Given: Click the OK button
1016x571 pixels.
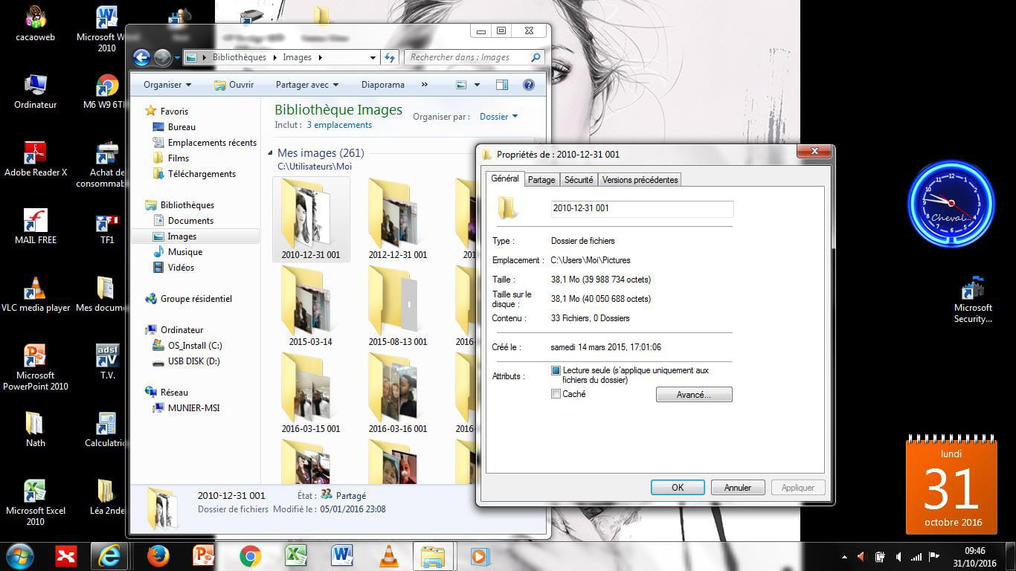Looking at the screenshot, I should click(678, 488).
